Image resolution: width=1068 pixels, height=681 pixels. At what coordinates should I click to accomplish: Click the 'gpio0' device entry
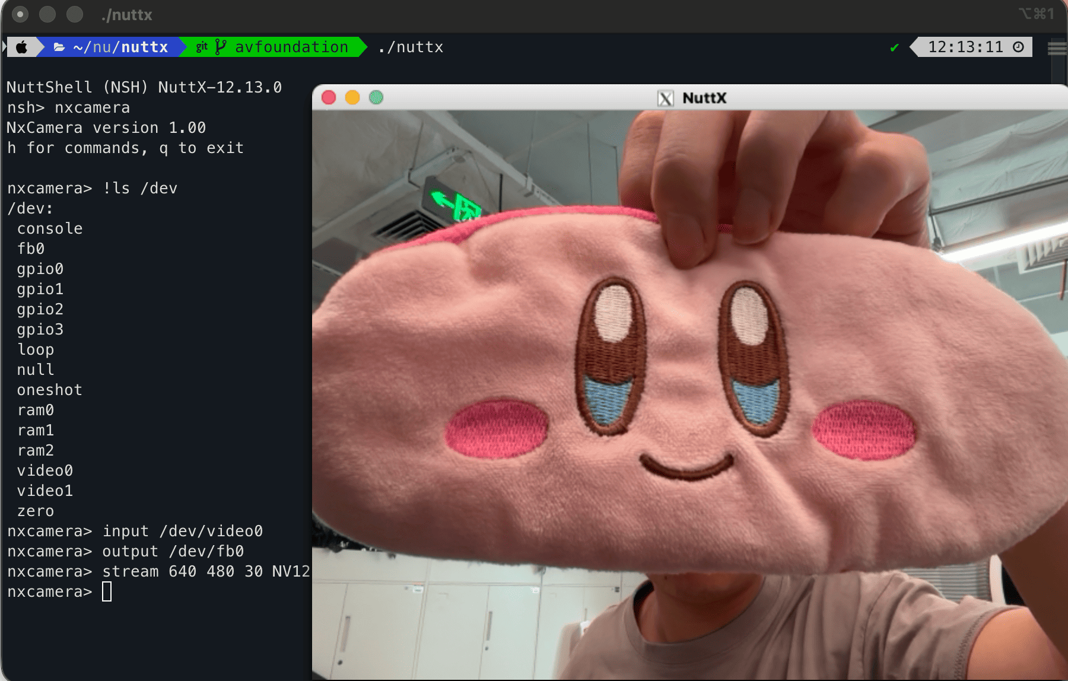40,269
